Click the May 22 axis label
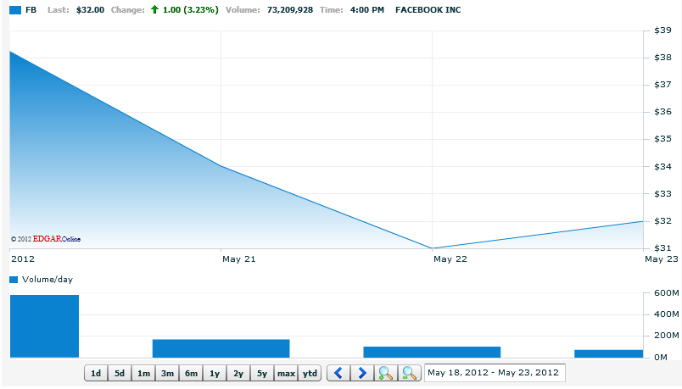 click(x=450, y=259)
